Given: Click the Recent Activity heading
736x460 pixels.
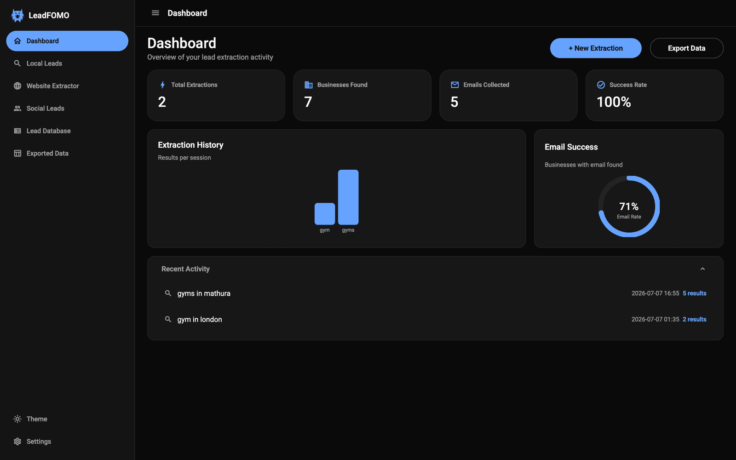Looking at the screenshot, I should pyautogui.click(x=185, y=269).
